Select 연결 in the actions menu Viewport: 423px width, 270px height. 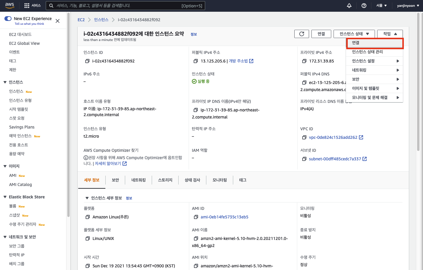(375, 43)
